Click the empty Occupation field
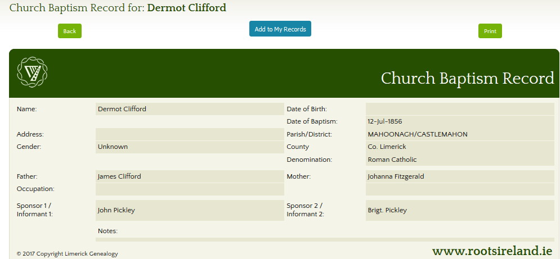The height and width of the screenshot is (259, 560). 189,189
